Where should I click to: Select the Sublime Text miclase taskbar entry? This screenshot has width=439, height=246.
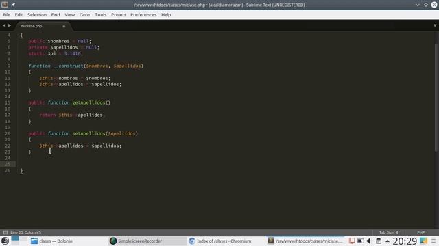coord(305,241)
